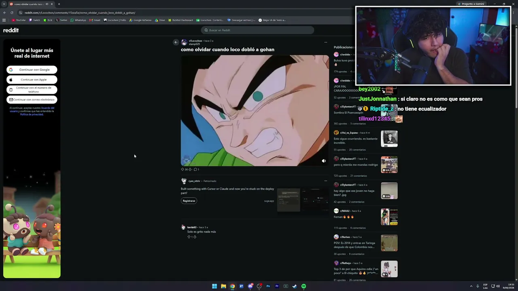This screenshot has width=518, height=291.
Task: Upvote the Gohan post
Action: point(182,169)
